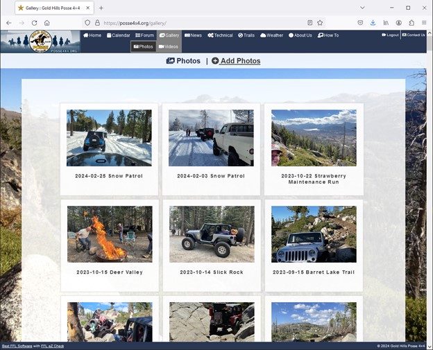Viewport: 433px width, 350px height.
Task: Open Deer Valley campfire thumbnail
Action: pyautogui.click(x=110, y=234)
